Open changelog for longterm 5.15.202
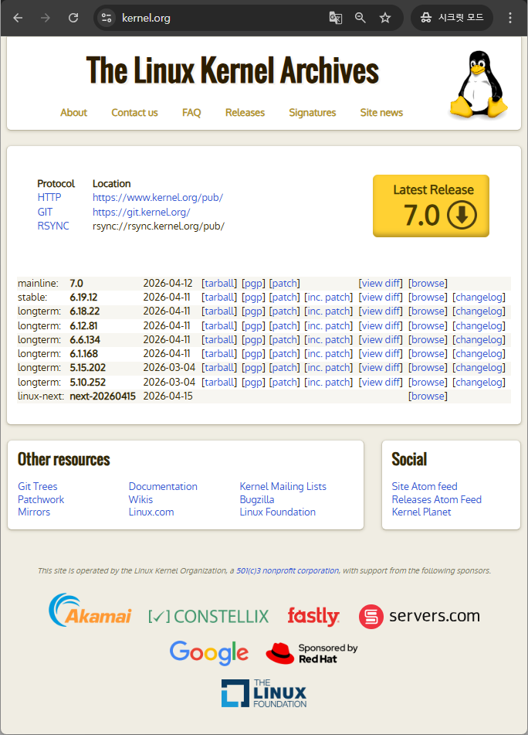Screen dimensions: 528x735 click(x=479, y=368)
